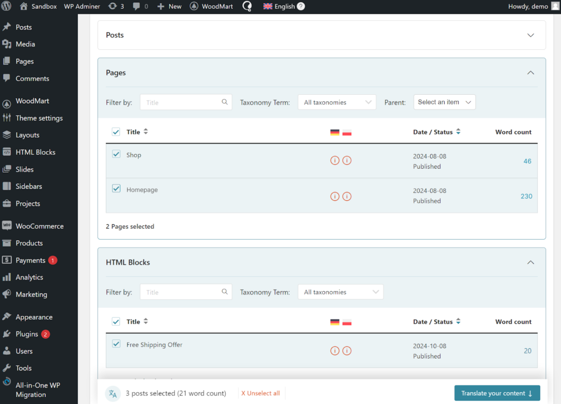Click German translation status icon for Homepage
The height and width of the screenshot is (404, 561).
(335, 196)
